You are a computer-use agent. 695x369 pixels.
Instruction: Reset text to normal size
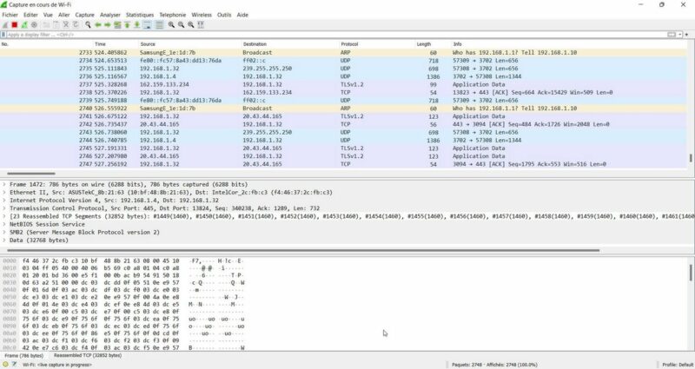click(190, 25)
